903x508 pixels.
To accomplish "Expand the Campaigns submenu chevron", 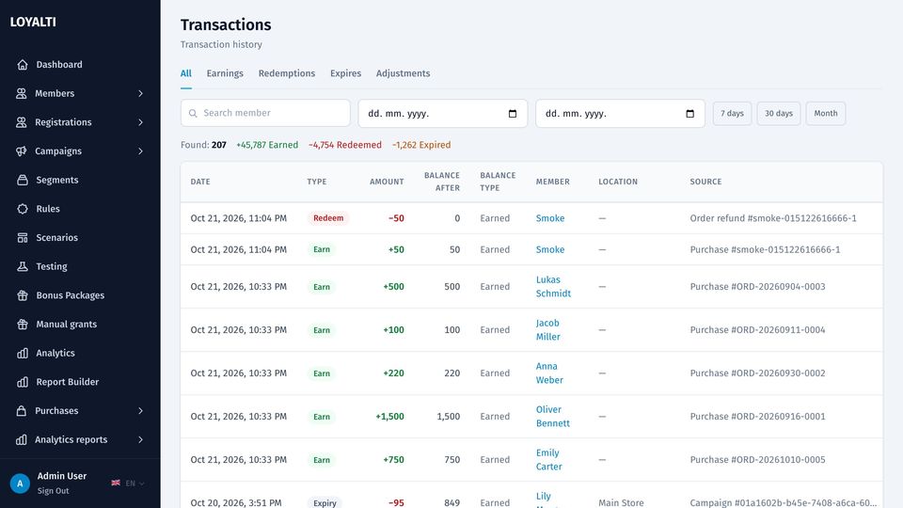I will click(140, 151).
